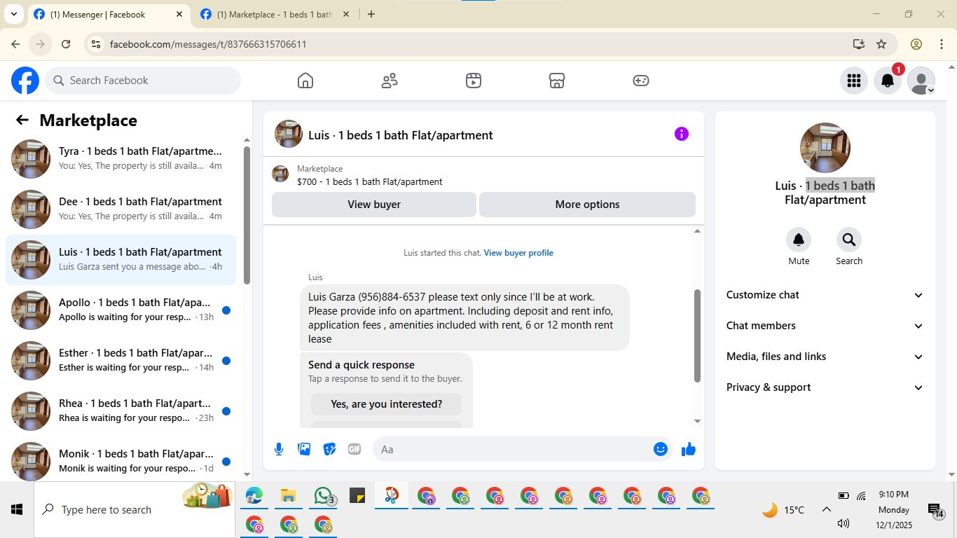Click the back arrow beside Marketplace heading
The height and width of the screenshot is (538, 957).
point(22,120)
